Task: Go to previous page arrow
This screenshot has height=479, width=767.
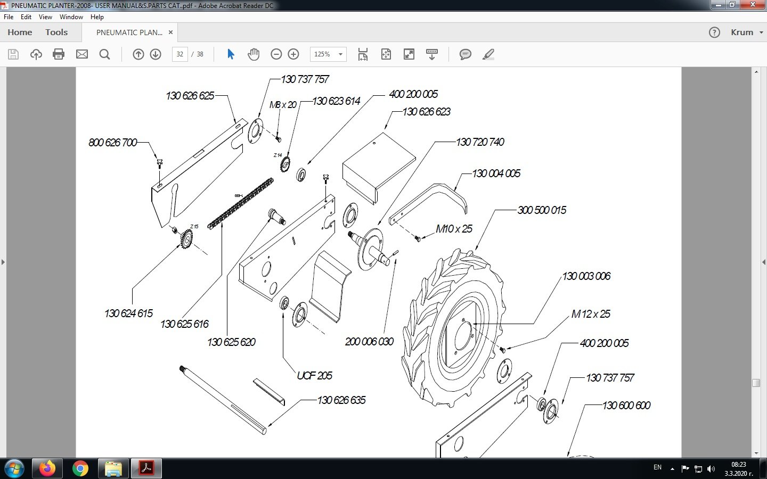Action: (x=138, y=54)
